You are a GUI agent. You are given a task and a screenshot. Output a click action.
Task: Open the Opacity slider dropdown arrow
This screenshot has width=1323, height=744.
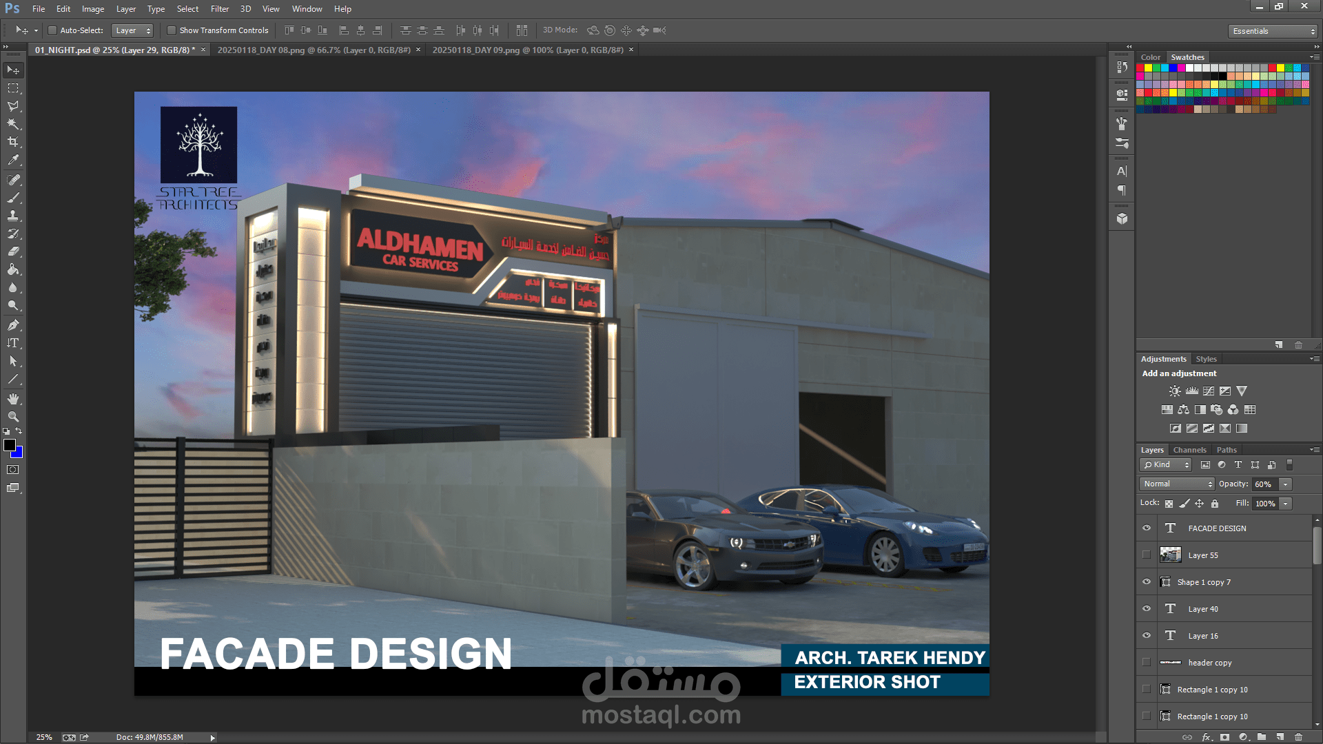tap(1285, 484)
